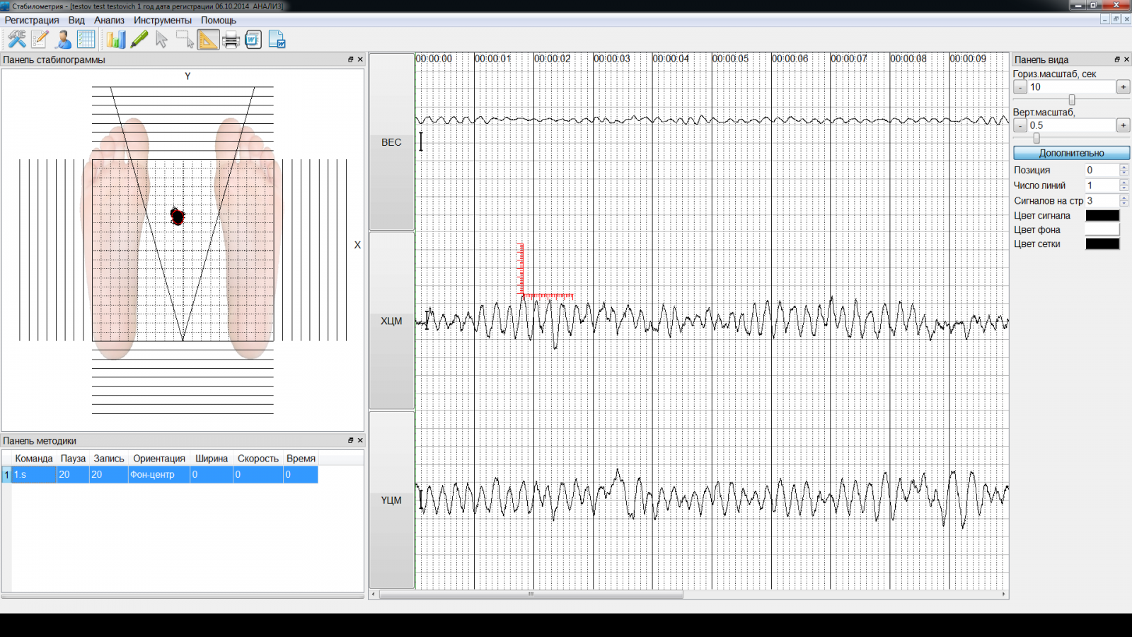
Task: Select the YЦМ signal channel button
Action: (x=391, y=500)
